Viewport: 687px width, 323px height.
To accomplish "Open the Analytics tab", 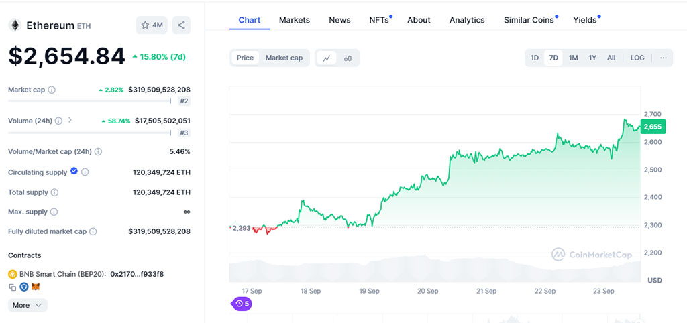I will [467, 20].
